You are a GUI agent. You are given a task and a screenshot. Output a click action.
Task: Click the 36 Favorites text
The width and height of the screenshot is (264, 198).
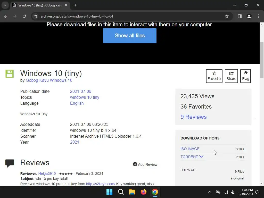196,106
